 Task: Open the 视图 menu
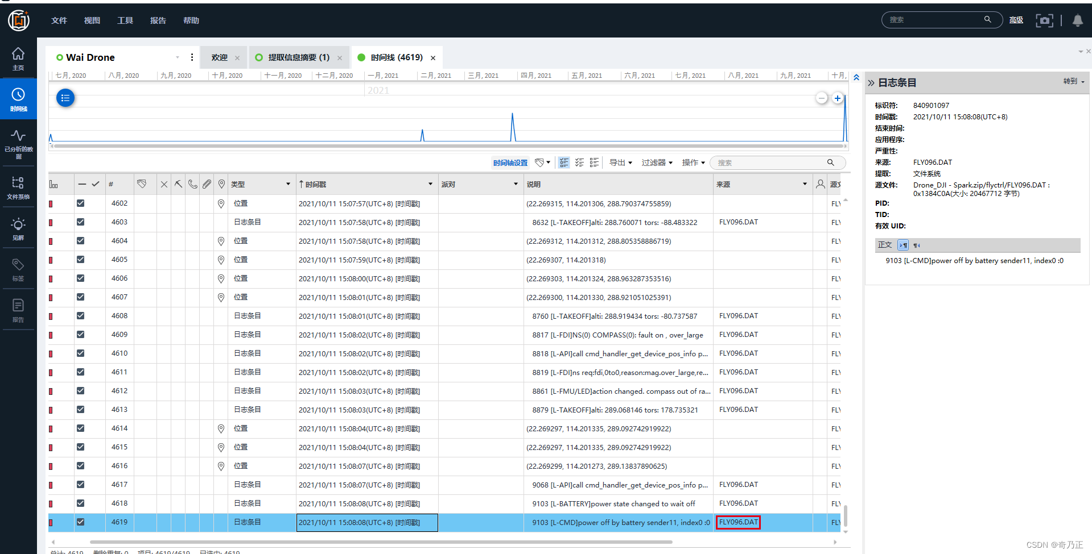tap(92, 20)
